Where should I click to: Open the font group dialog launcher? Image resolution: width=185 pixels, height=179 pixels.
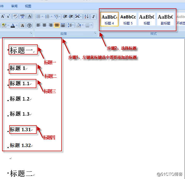pos(31,33)
